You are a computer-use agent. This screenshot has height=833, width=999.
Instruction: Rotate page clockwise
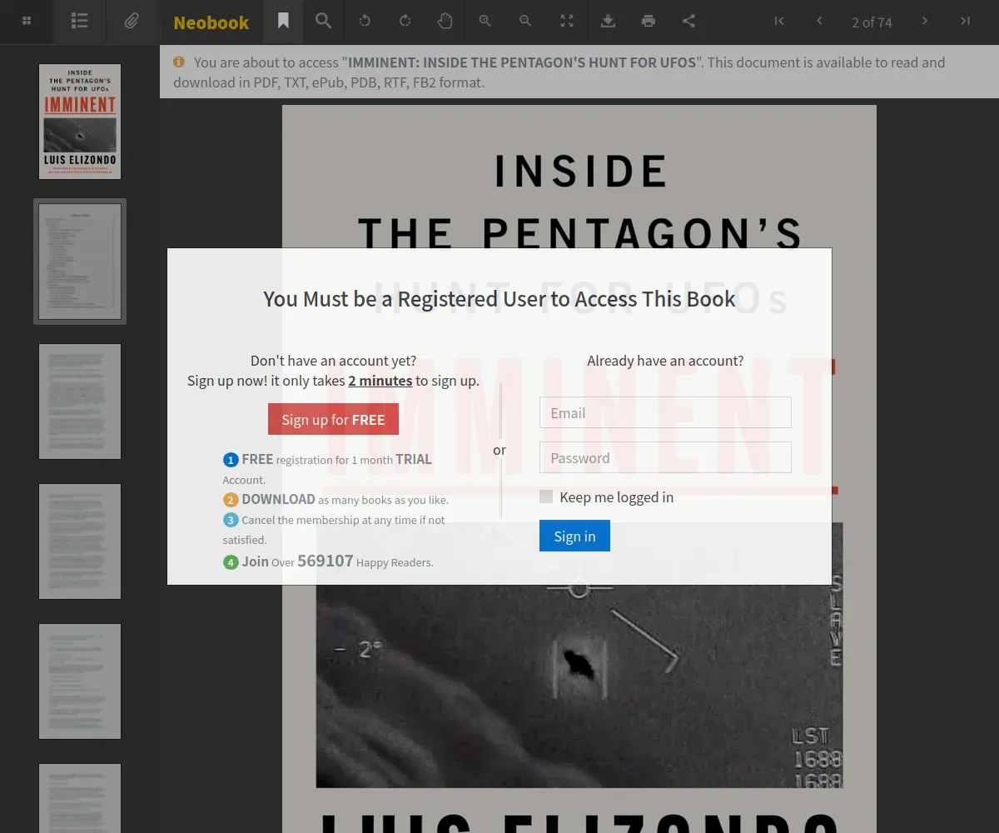coord(405,22)
